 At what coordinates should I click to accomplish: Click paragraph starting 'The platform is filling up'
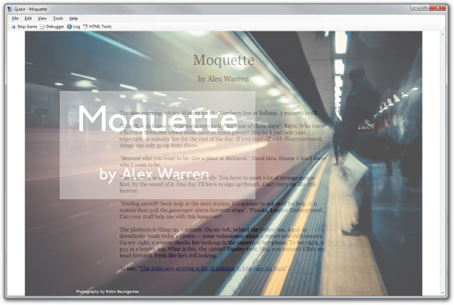222,242
